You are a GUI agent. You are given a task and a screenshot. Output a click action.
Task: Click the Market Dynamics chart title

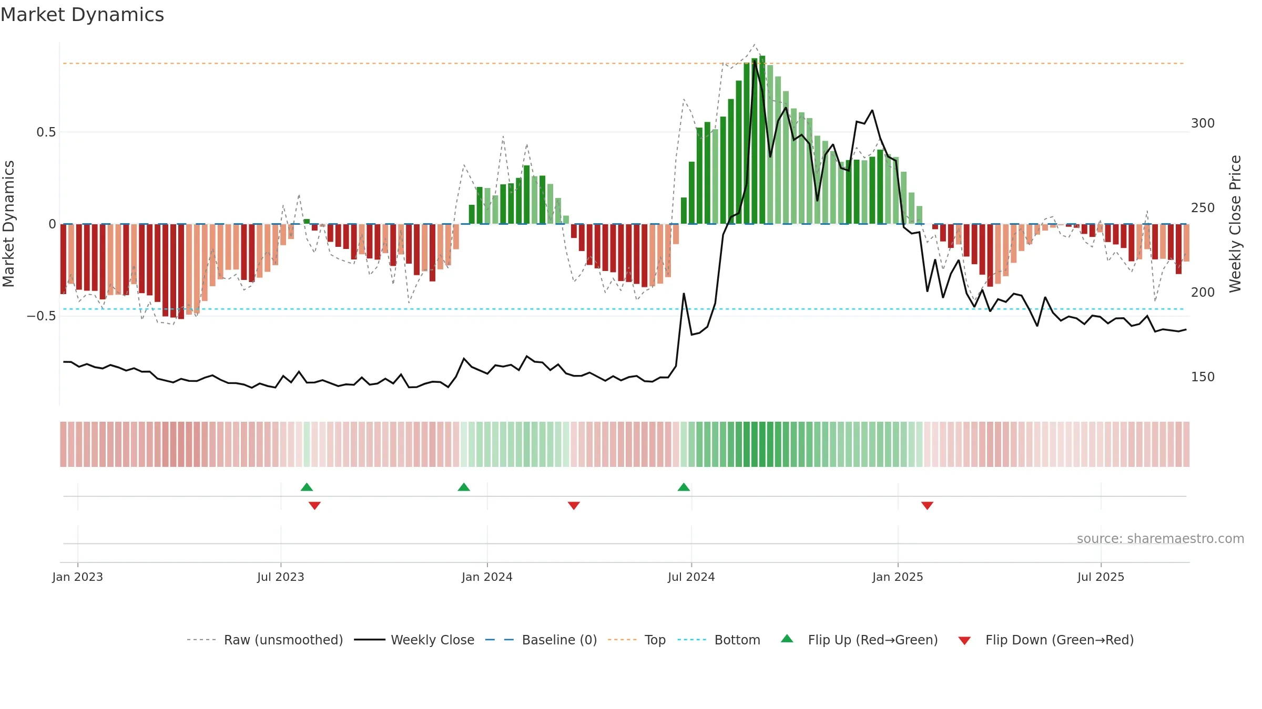82,15
